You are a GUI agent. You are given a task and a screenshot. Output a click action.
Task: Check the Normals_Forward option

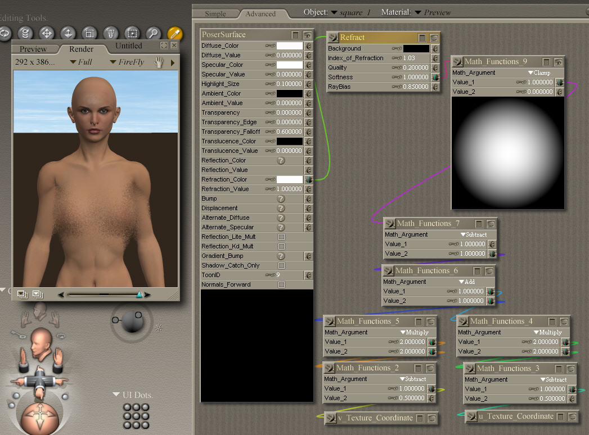pyautogui.click(x=281, y=284)
